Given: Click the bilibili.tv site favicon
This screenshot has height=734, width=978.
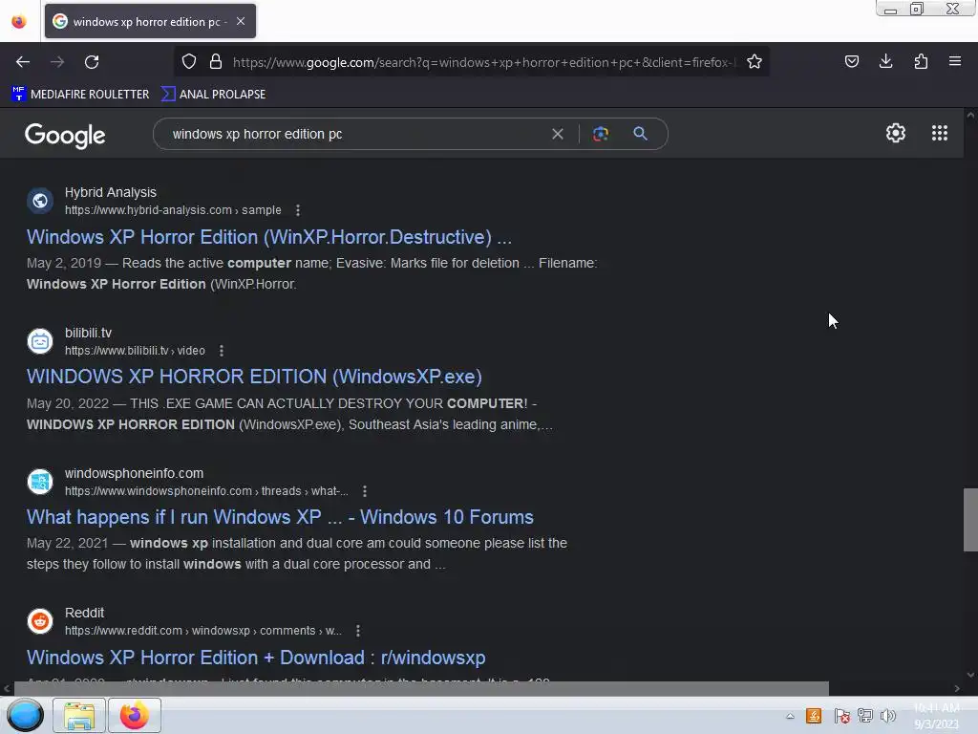Looking at the screenshot, I should coord(40,341).
